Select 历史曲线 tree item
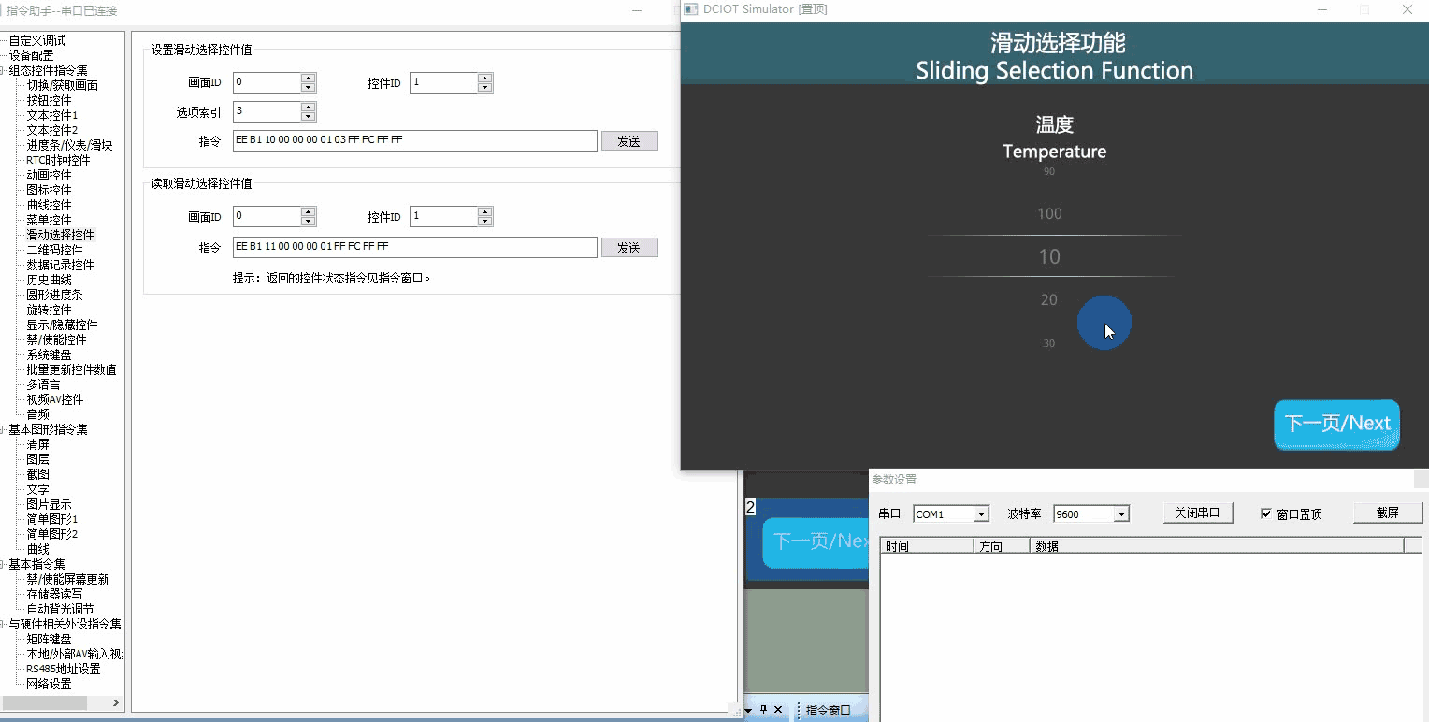Screen dimensions: 1429x722 click(49, 280)
